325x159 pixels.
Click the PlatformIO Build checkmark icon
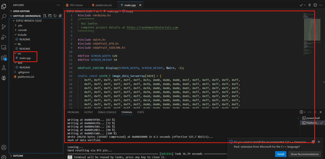301,5
